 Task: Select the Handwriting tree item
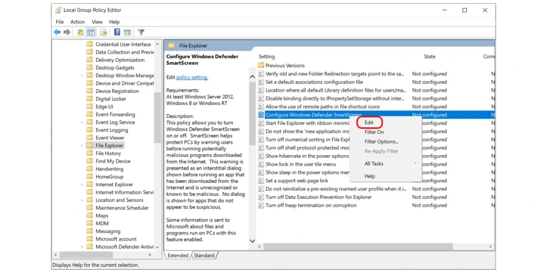click(x=110, y=169)
